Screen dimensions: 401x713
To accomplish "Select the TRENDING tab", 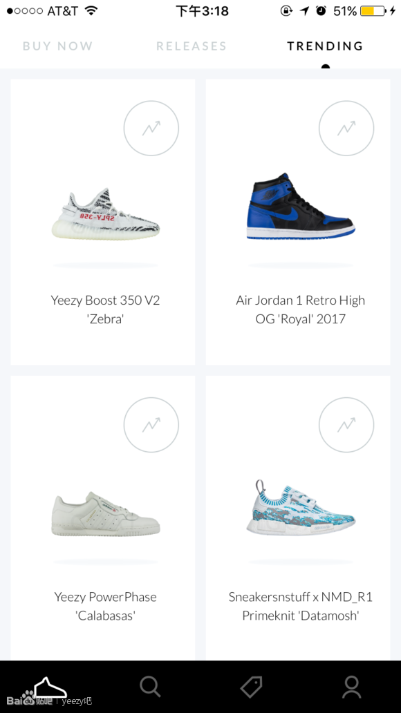I will tap(325, 46).
